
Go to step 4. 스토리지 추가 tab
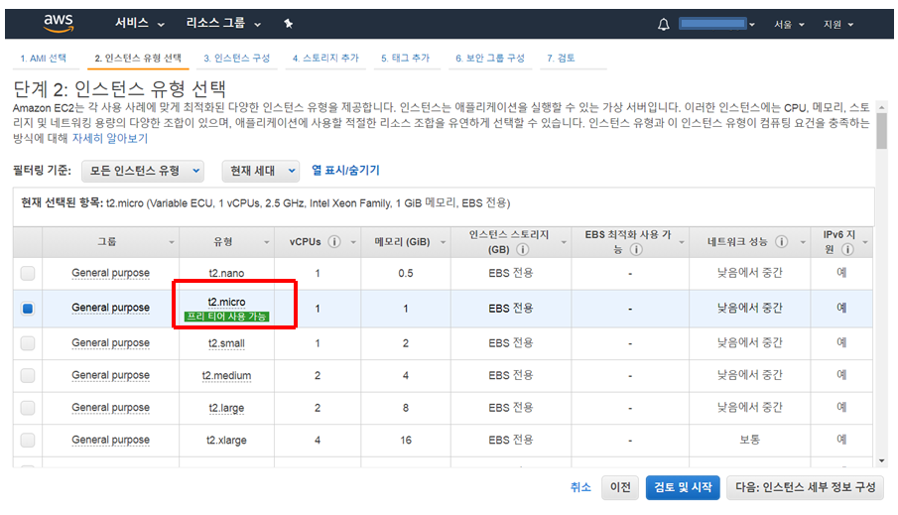tap(325, 58)
